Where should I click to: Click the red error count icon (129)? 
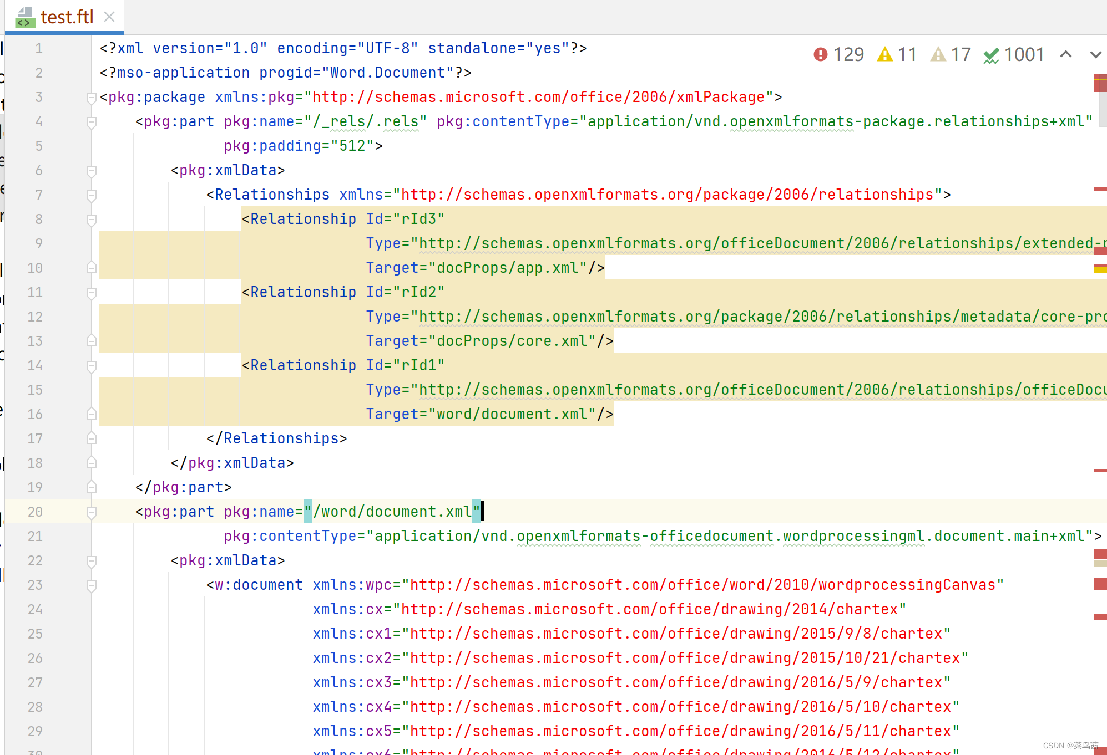[x=821, y=54]
